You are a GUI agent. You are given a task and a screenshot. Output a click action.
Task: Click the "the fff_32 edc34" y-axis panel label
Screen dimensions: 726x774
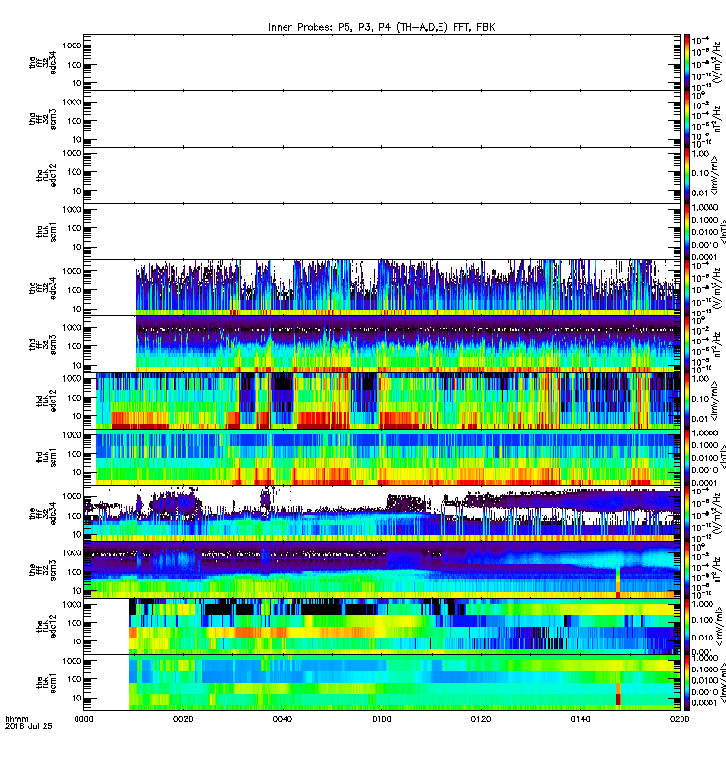pyautogui.click(x=43, y=514)
